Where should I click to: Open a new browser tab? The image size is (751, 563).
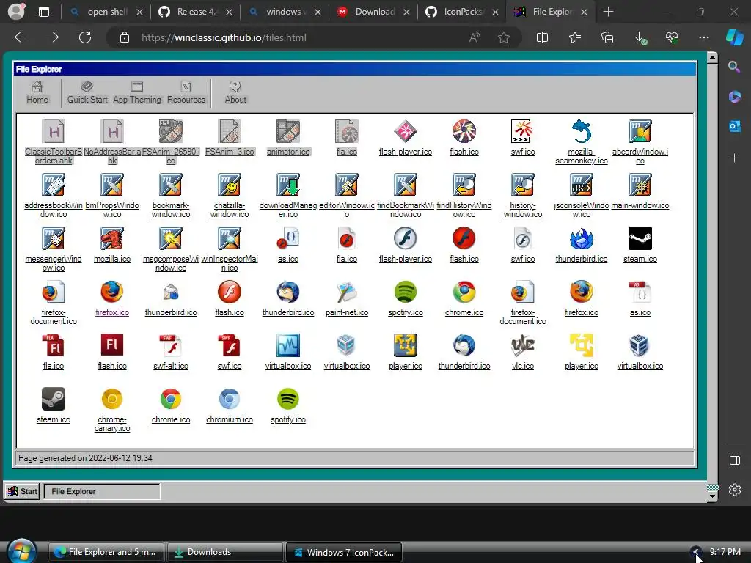coord(608,12)
